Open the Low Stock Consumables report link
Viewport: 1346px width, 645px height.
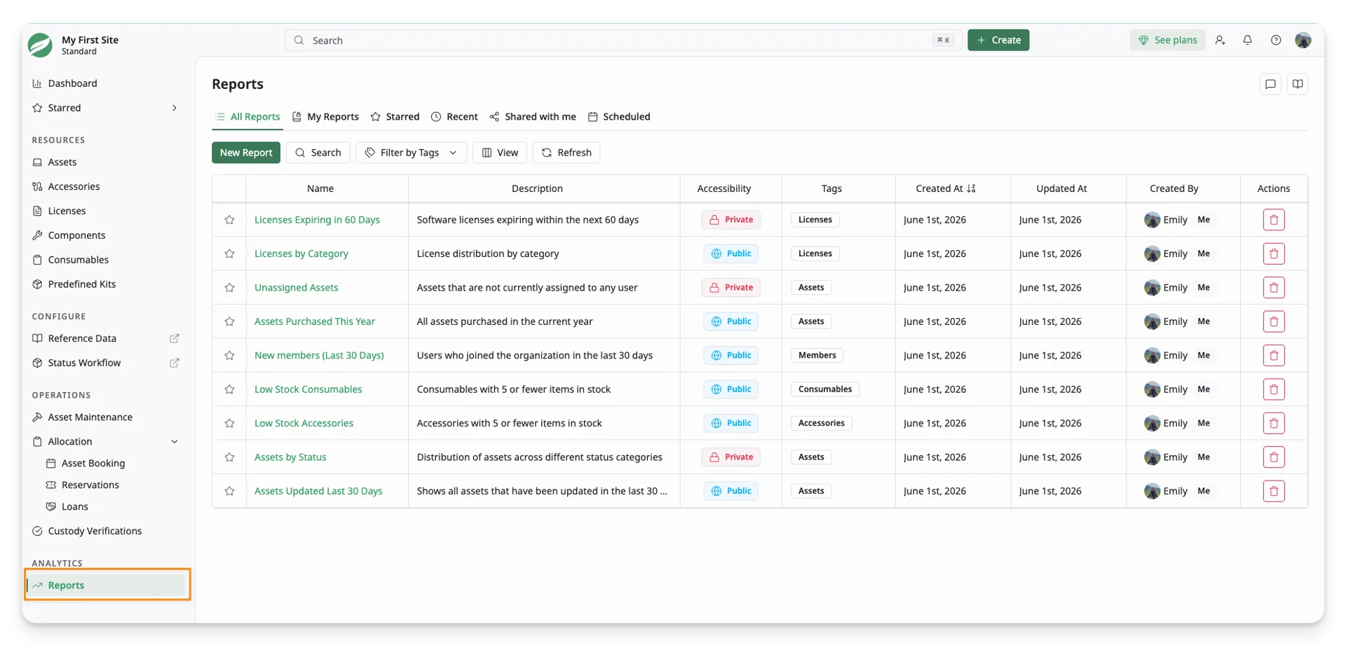tap(308, 389)
